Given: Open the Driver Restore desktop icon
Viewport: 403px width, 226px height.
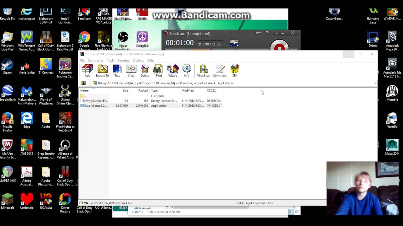Looking at the screenshot, I should tap(65, 203).
